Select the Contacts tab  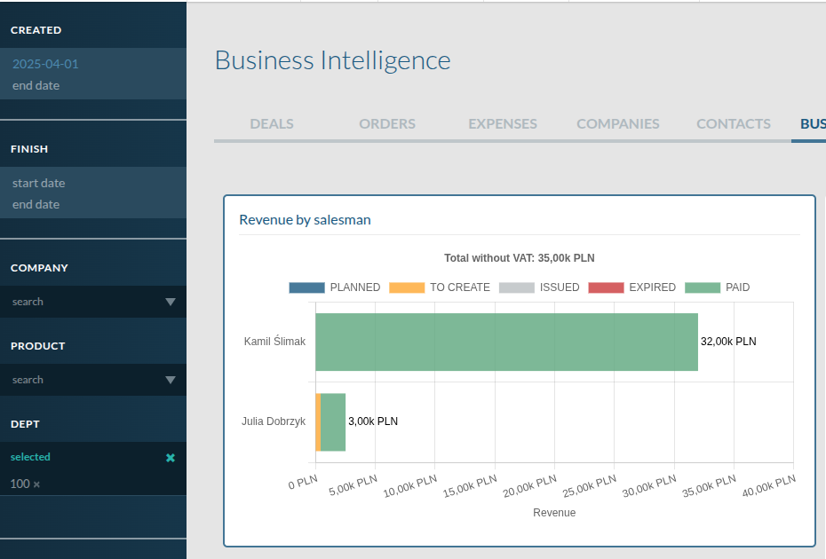734,124
